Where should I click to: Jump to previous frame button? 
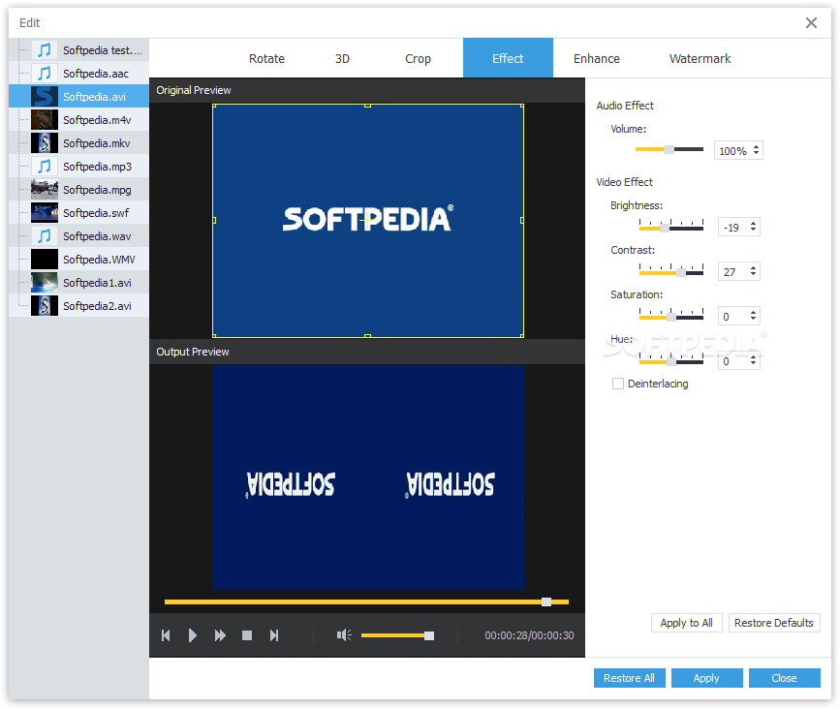coord(166,635)
